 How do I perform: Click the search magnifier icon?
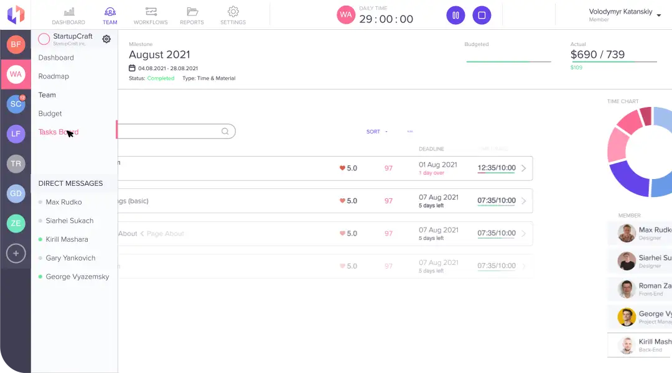(225, 131)
